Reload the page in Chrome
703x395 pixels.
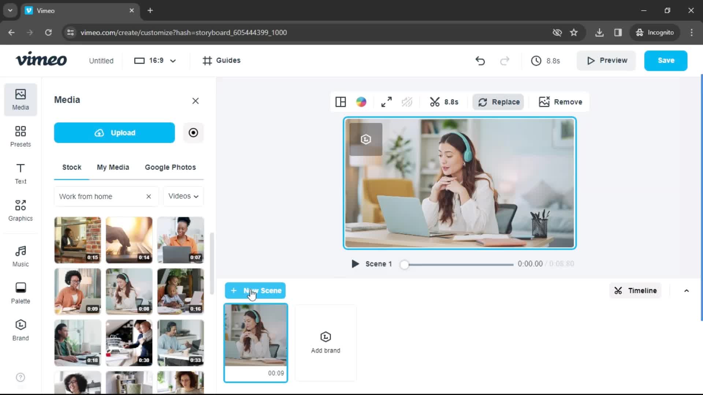[48, 33]
